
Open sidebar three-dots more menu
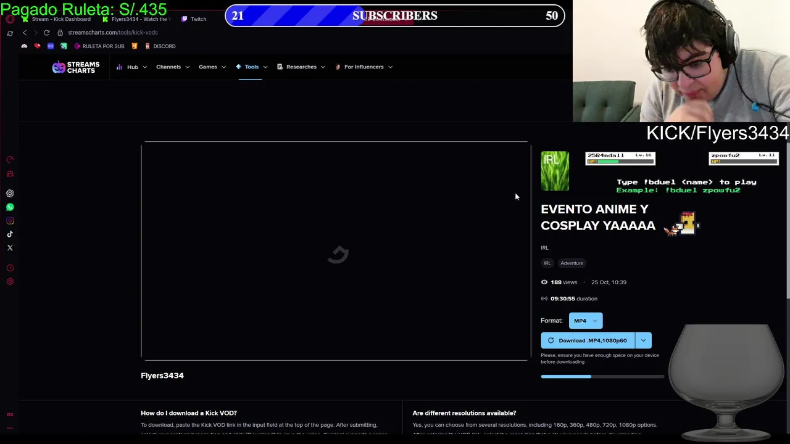(x=10, y=427)
